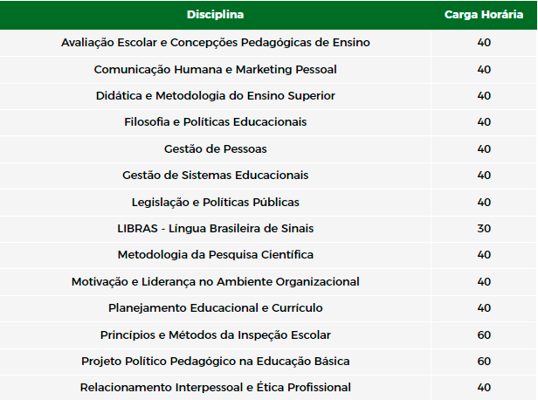Image resolution: width=538 pixels, height=400 pixels.
Task: Select Comunicação Humana e Marketing Pessoal
Action: (215, 69)
